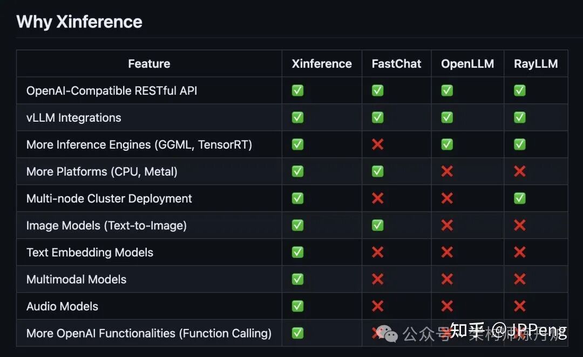Click RayLLM red cross for Text Embedding Models
This screenshot has width=583, height=357.
coord(519,252)
